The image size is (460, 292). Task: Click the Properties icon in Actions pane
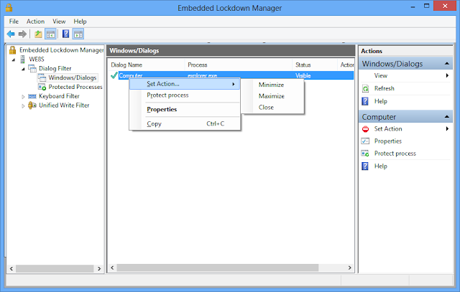[x=365, y=141]
